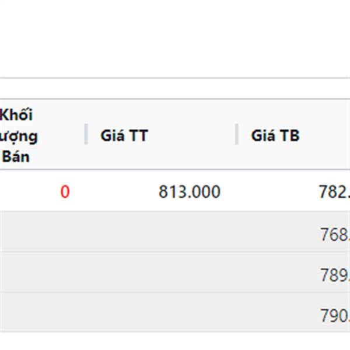Screen dimensions: 350x350
Task: Grab divider between Khối lượng Bán and Giá TT
Action: tap(86, 134)
